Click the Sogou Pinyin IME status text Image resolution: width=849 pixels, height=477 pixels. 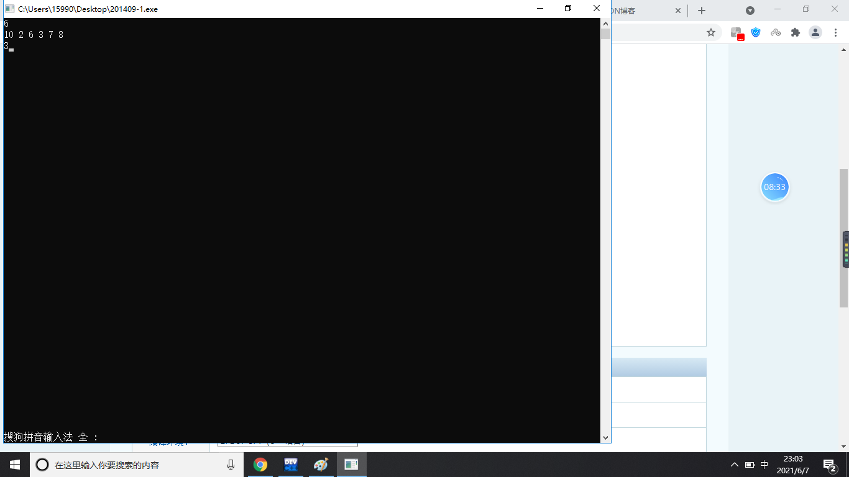[x=51, y=437]
